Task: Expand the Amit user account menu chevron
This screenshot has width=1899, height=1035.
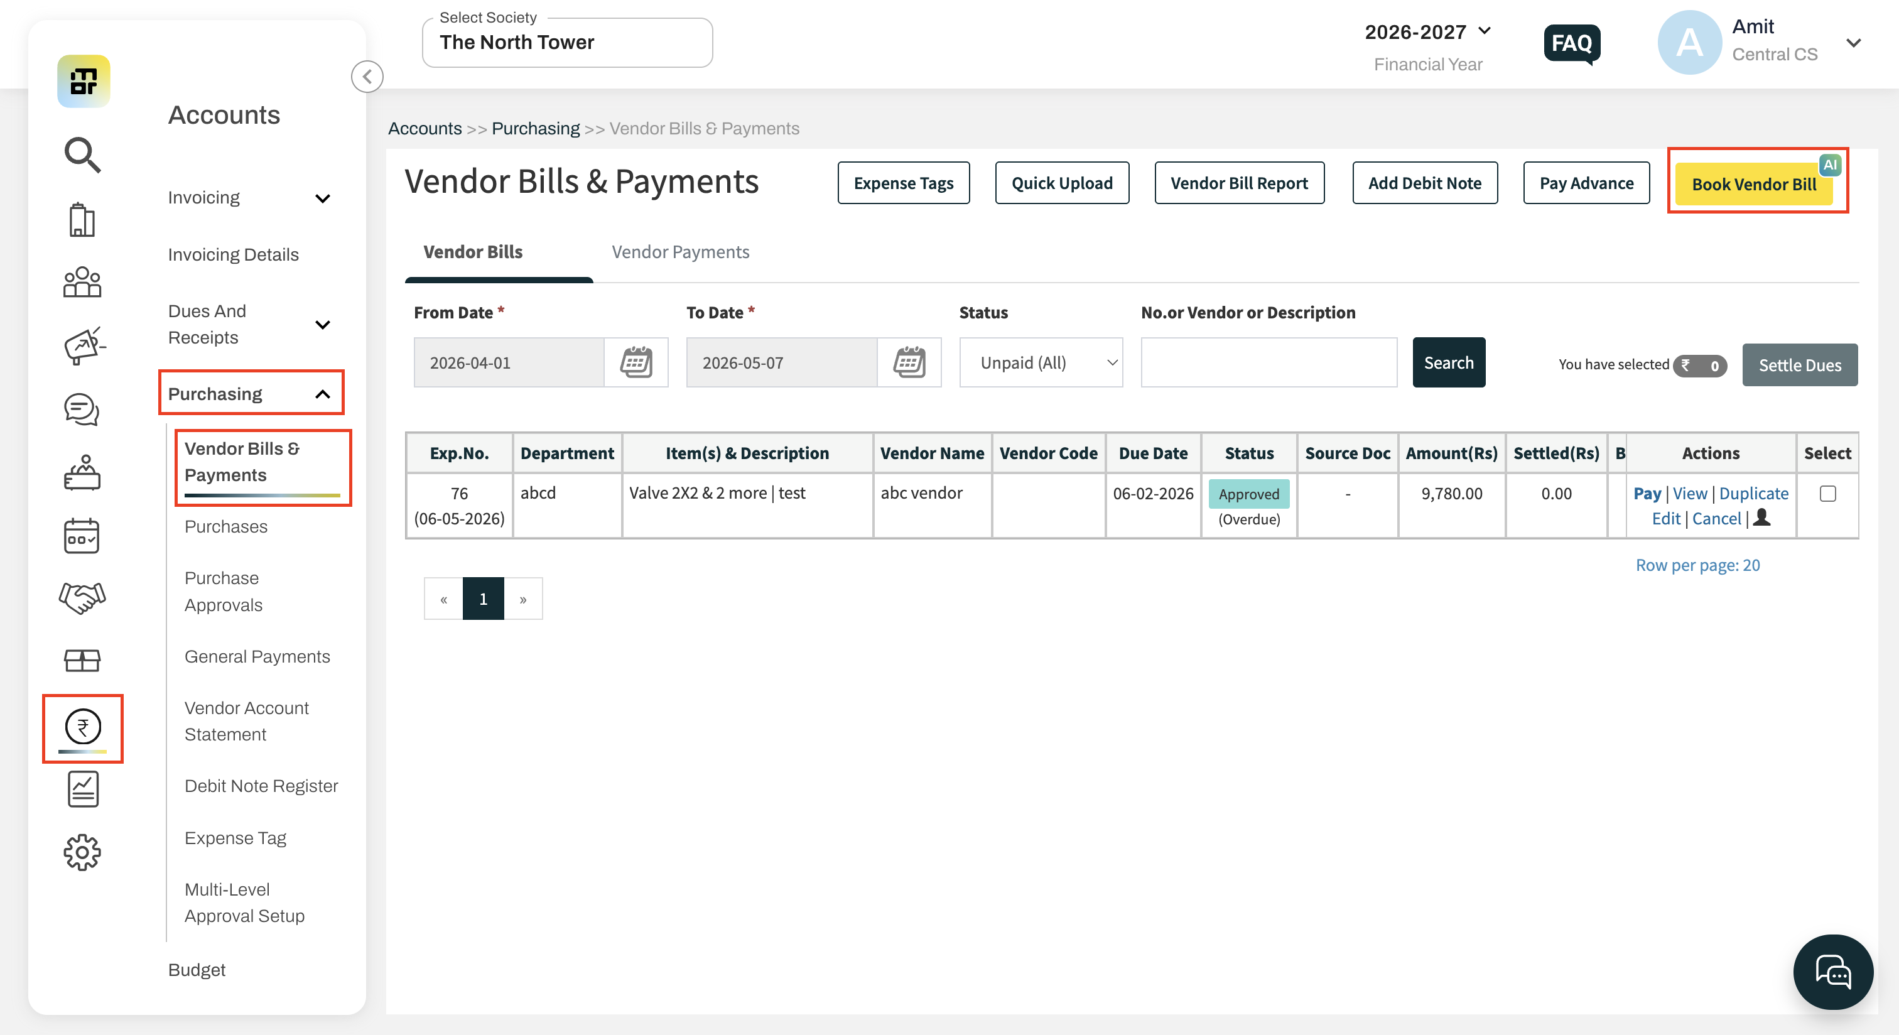Action: [1853, 43]
